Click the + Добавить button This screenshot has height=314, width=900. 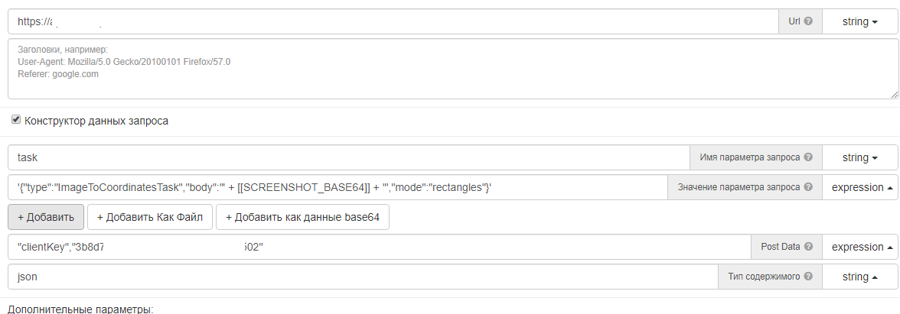click(x=46, y=217)
